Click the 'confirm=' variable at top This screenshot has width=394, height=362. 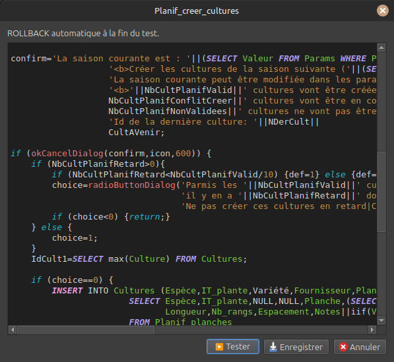(31, 59)
